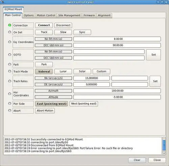Click the Azimuth label

(x=53, y=91)
